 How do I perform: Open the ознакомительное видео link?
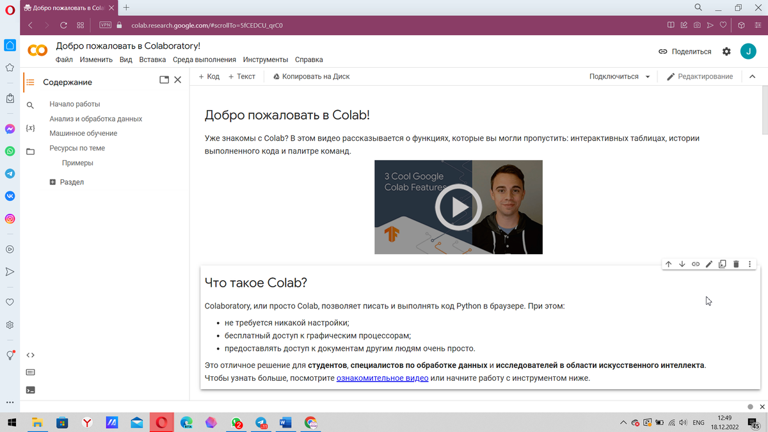tap(383, 378)
